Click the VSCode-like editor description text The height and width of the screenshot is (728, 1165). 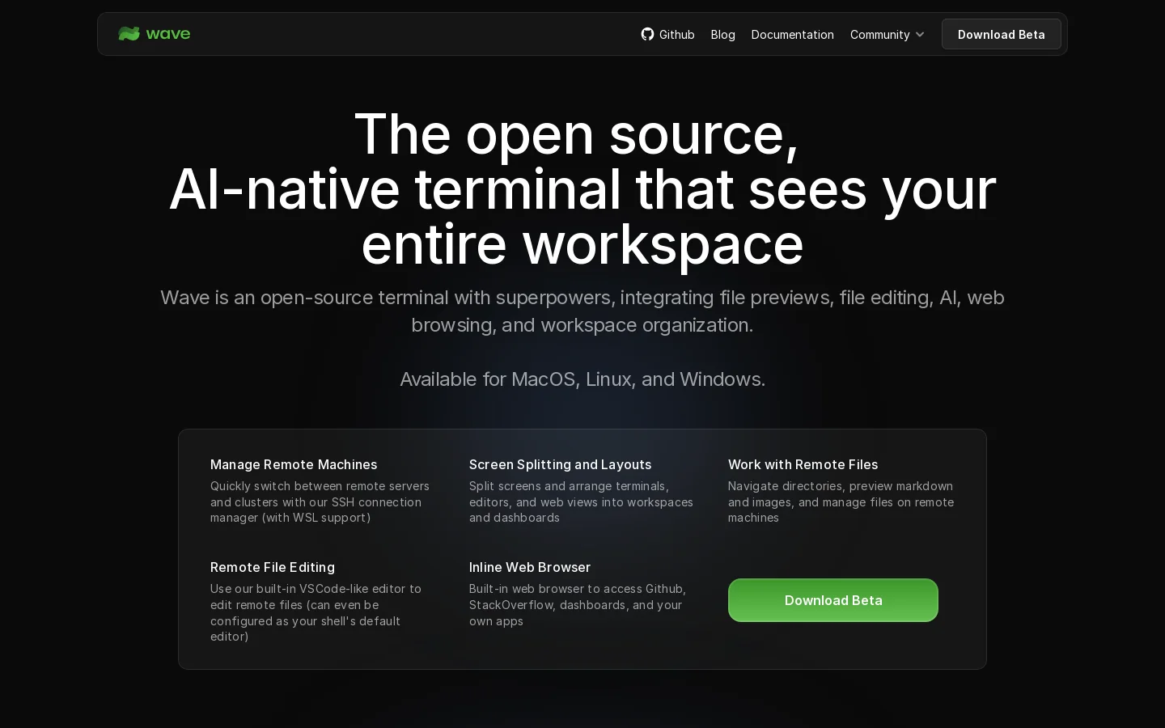pyautogui.click(x=316, y=612)
